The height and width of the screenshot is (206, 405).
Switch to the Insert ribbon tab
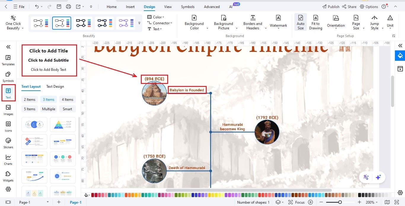click(x=130, y=7)
